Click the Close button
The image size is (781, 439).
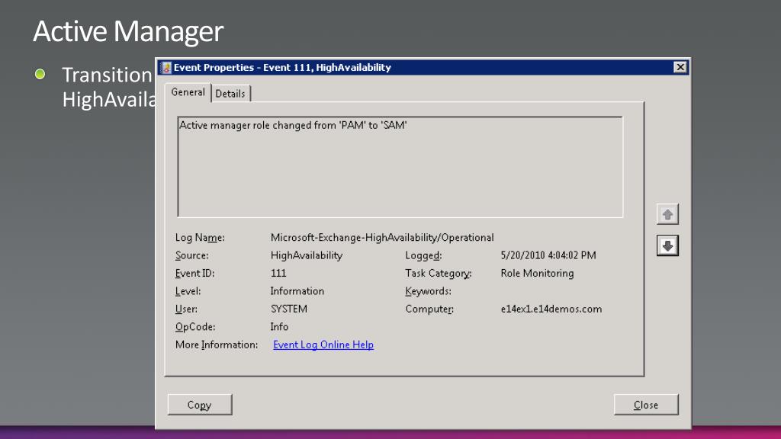pyautogui.click(x=646, y=405)
